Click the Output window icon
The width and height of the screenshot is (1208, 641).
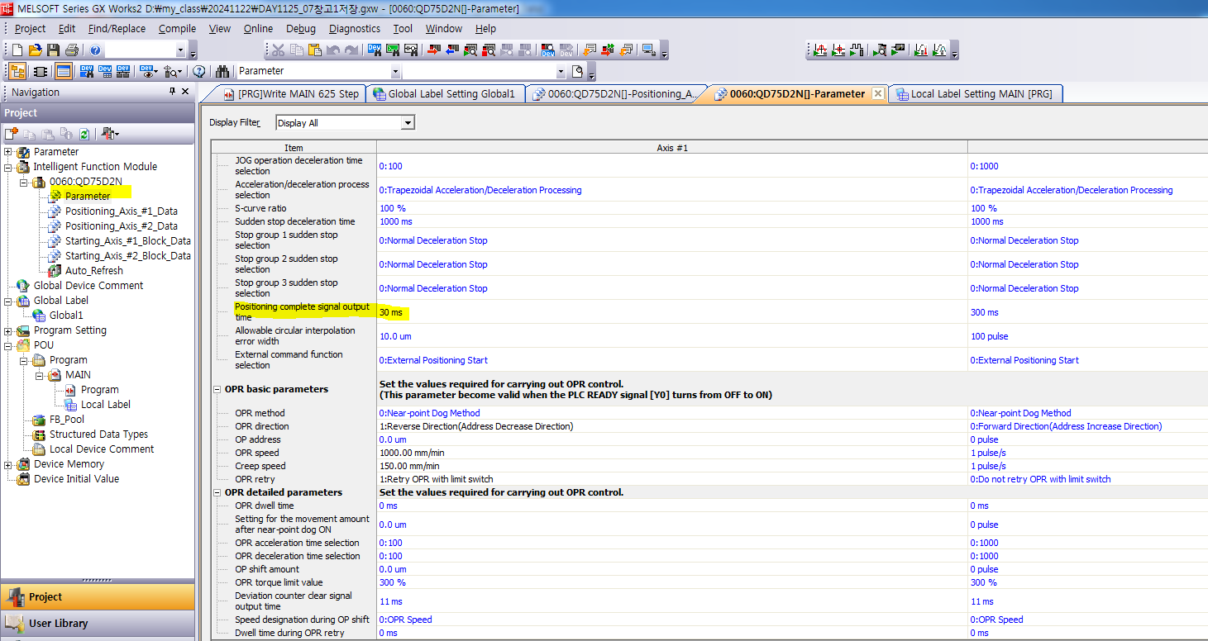pos(64,71)
